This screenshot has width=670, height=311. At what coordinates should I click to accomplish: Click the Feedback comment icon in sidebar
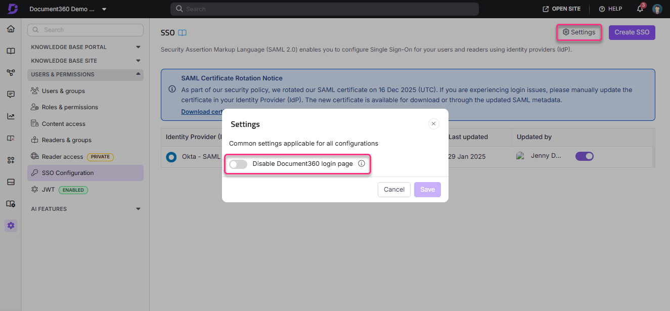[x=11, y=94]
